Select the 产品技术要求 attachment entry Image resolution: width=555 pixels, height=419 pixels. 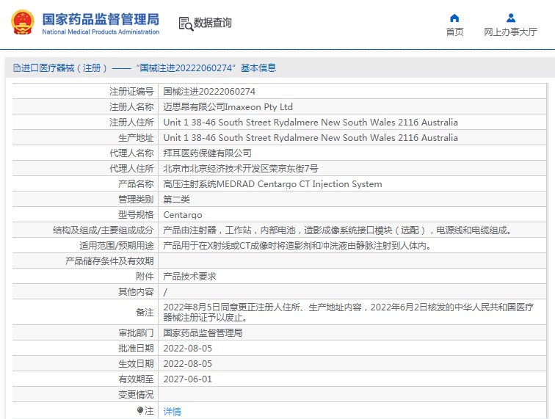point(189,277)
